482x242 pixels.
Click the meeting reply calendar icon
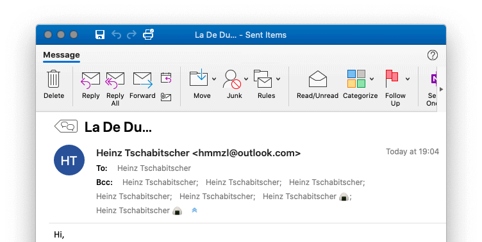click(x=166, y=78)
